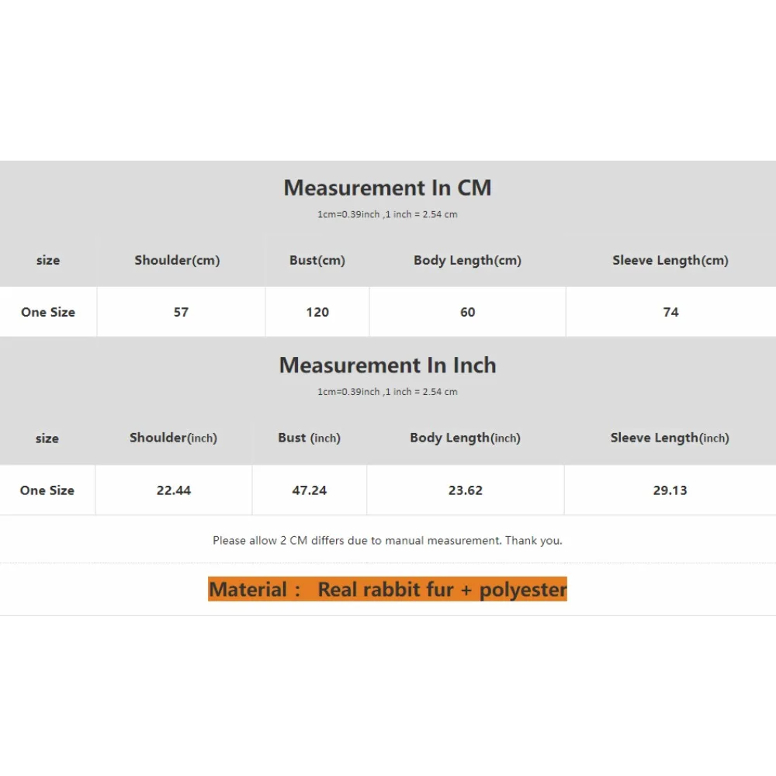
Task: Select the body length value 60
Action: point(468,312)
